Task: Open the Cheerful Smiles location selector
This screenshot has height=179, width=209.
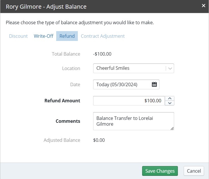Action: pyautogui.click(x=133, y=68)
